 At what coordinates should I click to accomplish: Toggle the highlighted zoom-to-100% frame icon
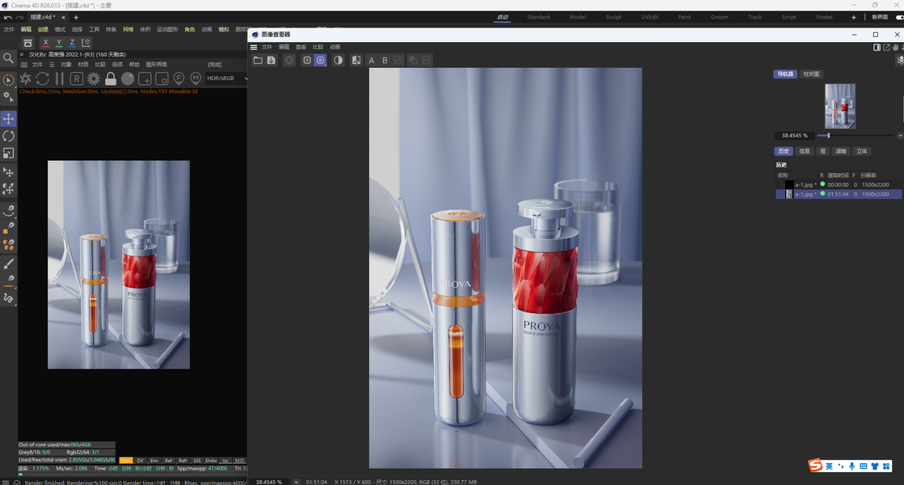pos(320,60)
